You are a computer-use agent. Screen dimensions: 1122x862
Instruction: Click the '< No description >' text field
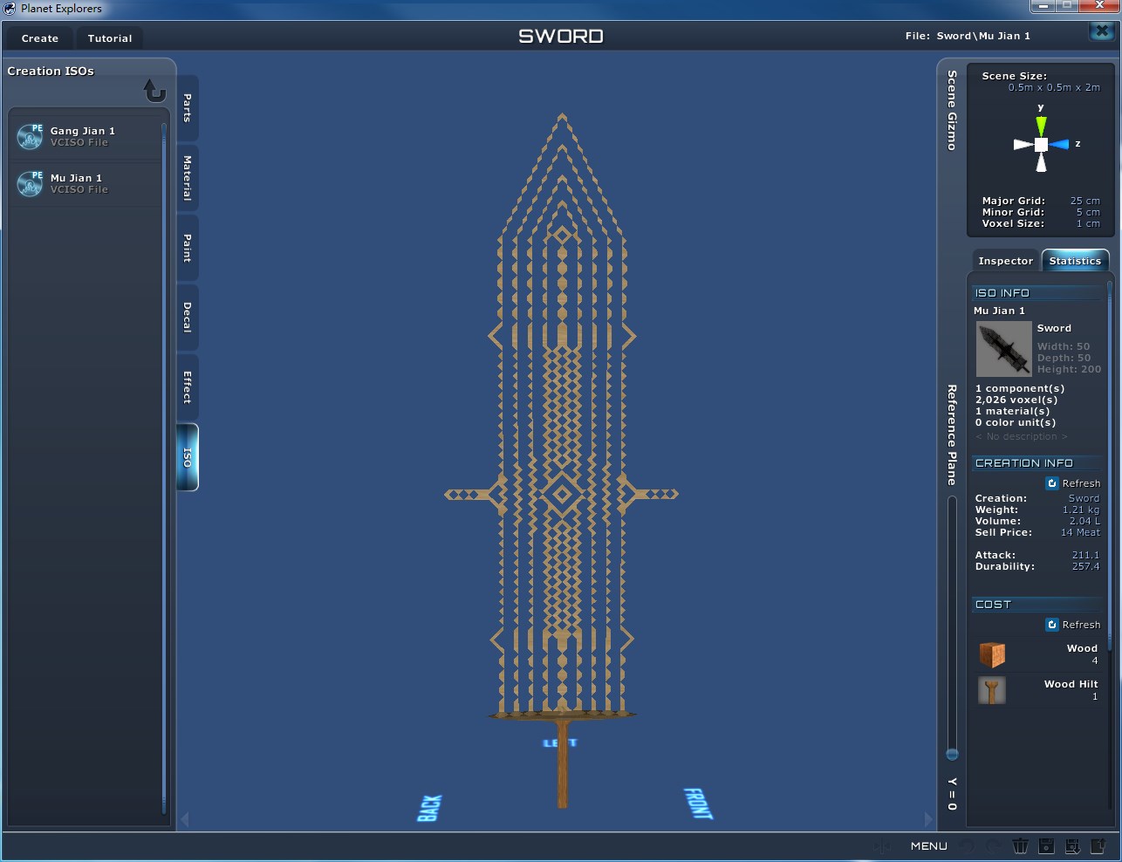[1021, 436]
